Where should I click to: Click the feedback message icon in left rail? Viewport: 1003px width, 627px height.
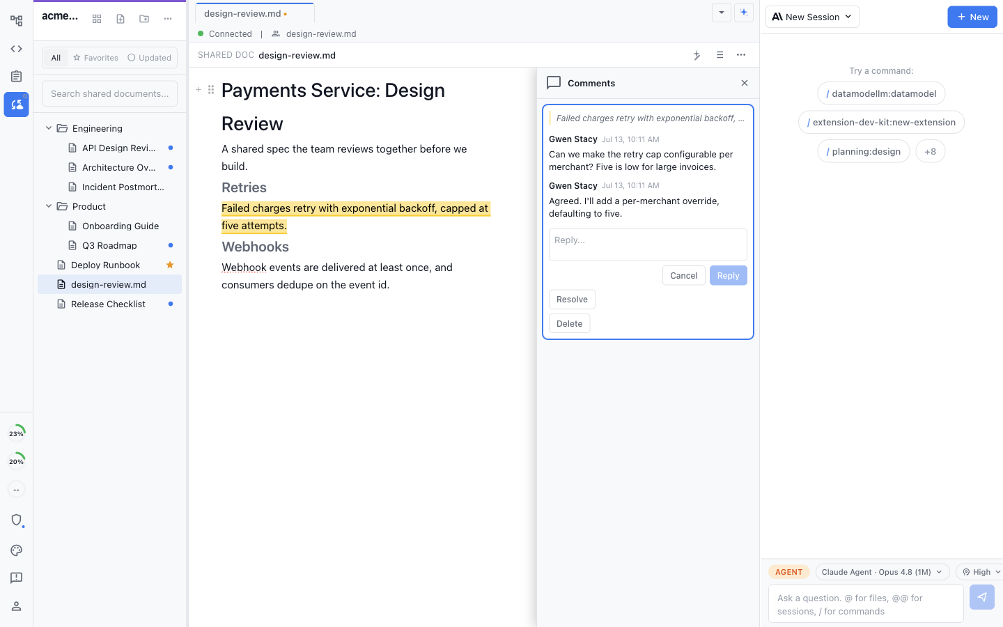tap(16, 578)
